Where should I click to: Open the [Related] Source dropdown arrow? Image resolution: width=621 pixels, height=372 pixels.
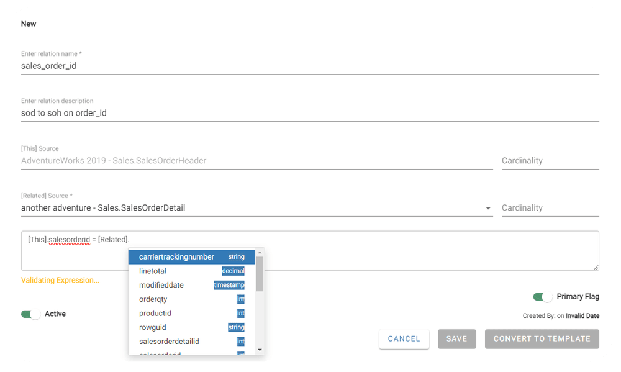click(488, 208)
